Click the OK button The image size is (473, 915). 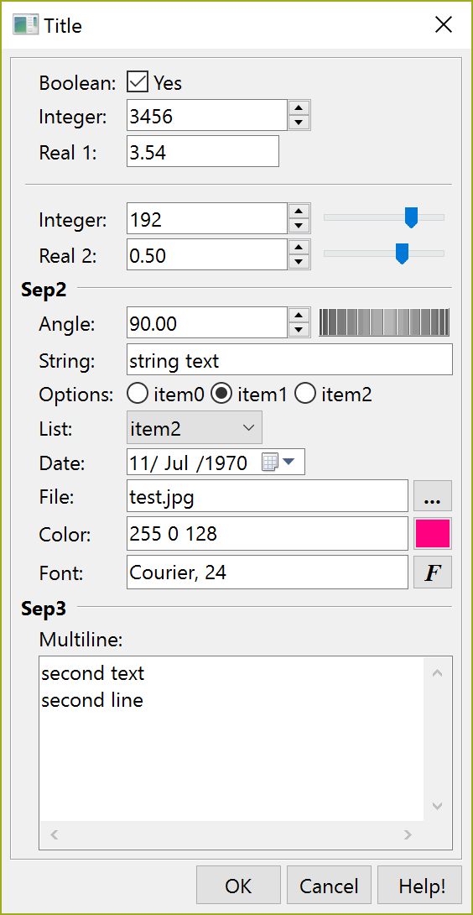point(238,886)
